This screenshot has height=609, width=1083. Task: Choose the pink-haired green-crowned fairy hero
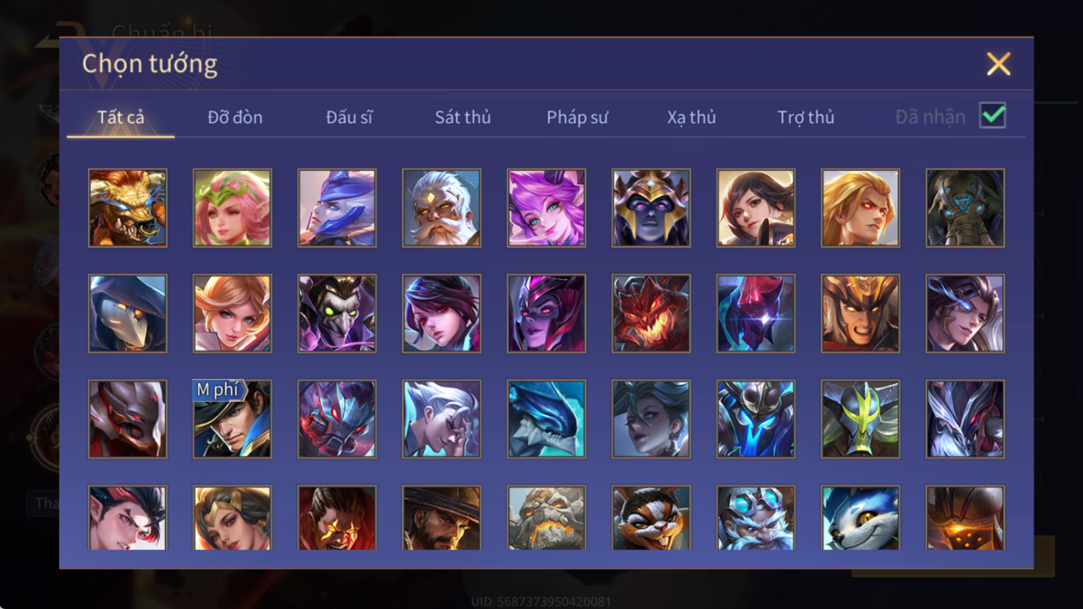pyautogui.click(x=232, y=208)
